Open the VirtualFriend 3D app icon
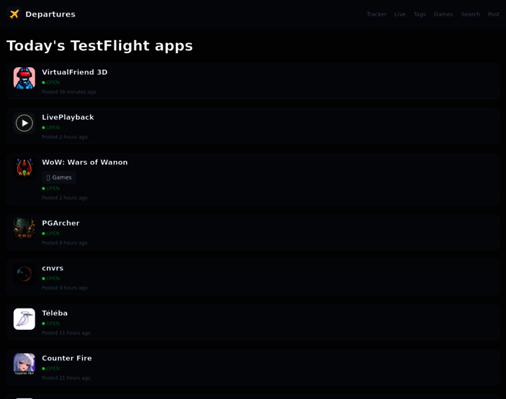 point(24,78)
